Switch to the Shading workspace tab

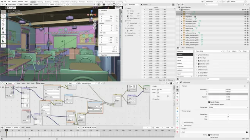(x=74, y=2)
